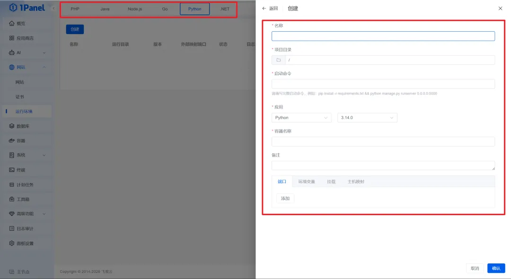Click the 名称 table column header
Screen dimensions: 511x279
point(74,44)
